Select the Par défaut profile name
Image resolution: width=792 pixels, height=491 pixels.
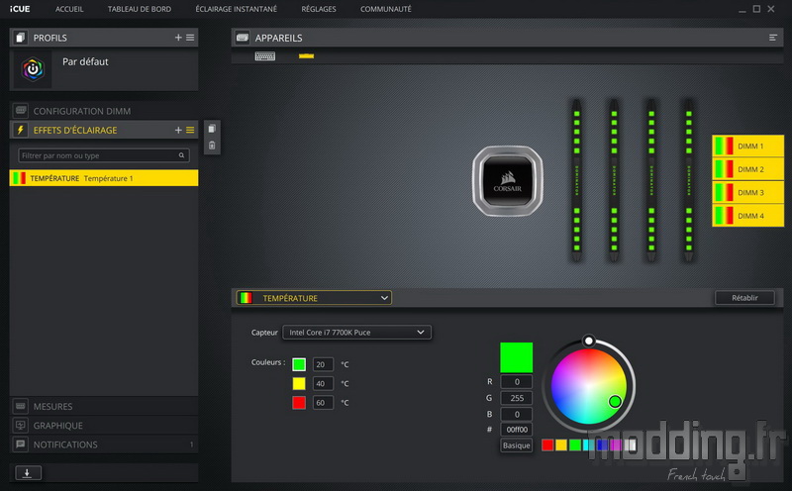(x=85, y=61)
